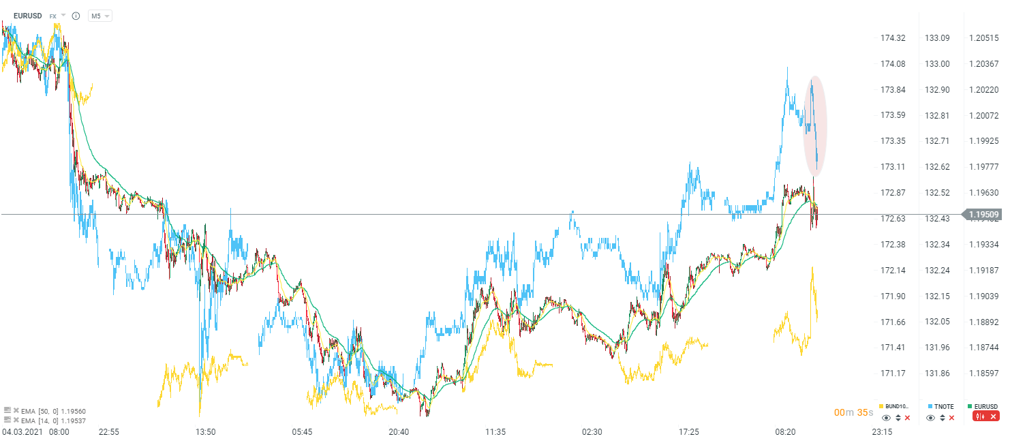Remove the EMA 50 indicator

tap(16, 411)
